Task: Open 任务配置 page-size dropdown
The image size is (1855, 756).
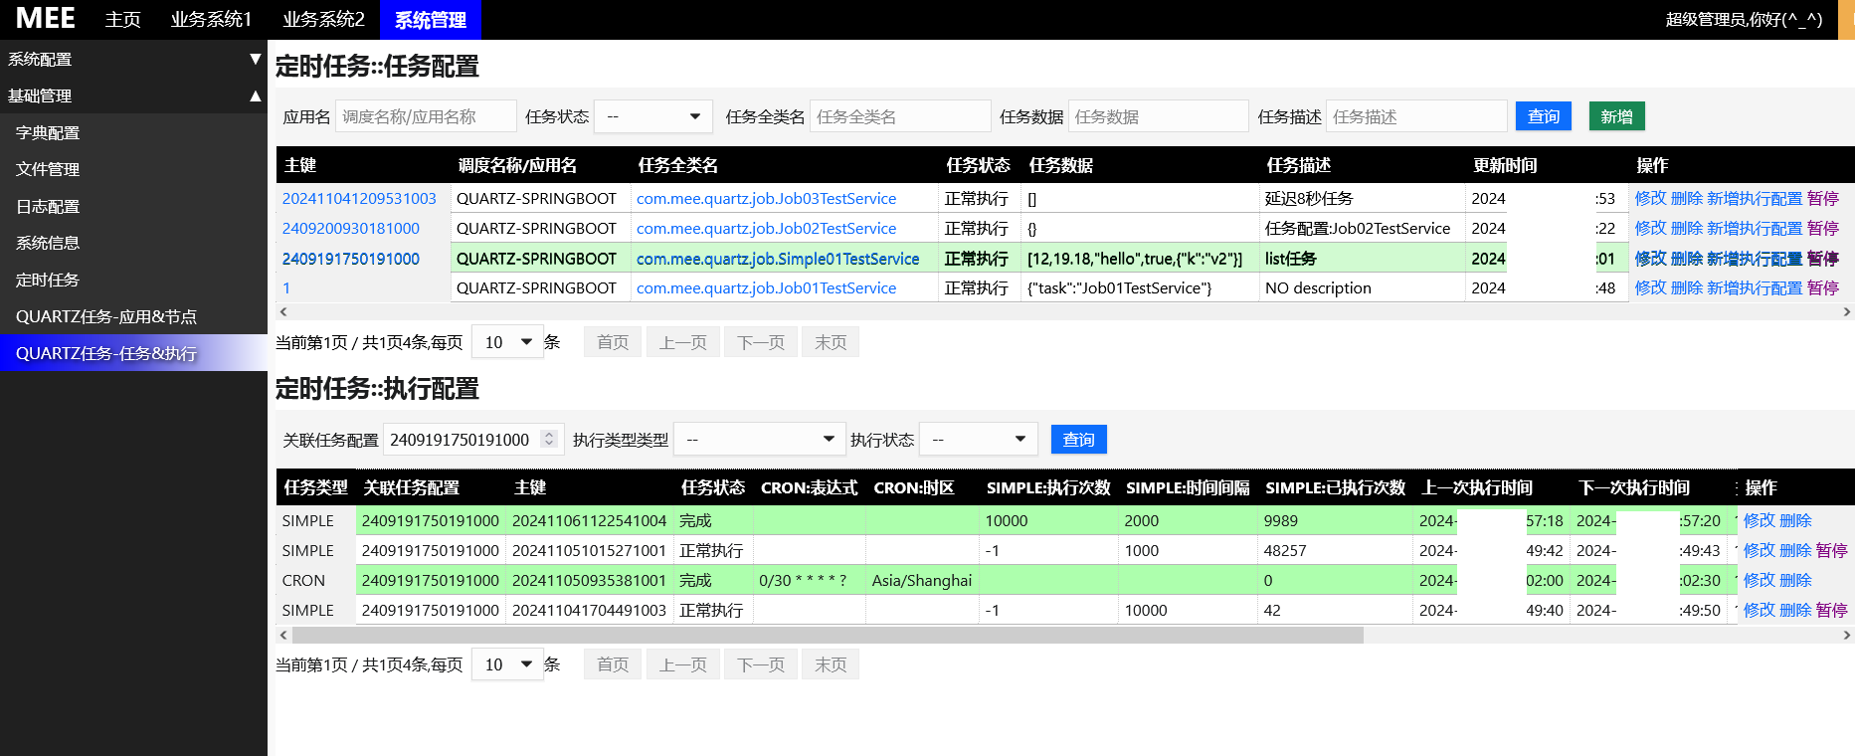Action: click(x=508, y=342)
